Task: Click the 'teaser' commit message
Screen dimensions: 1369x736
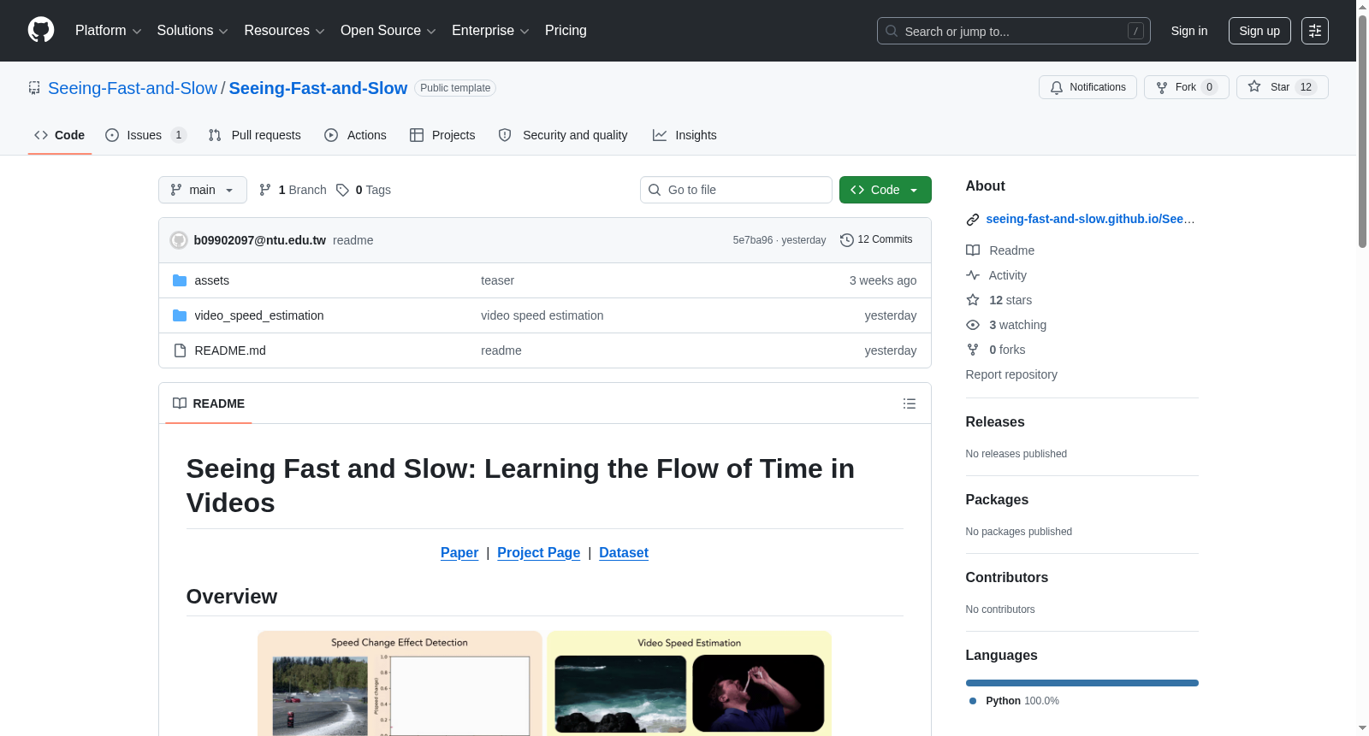Action: coord(497,280)
